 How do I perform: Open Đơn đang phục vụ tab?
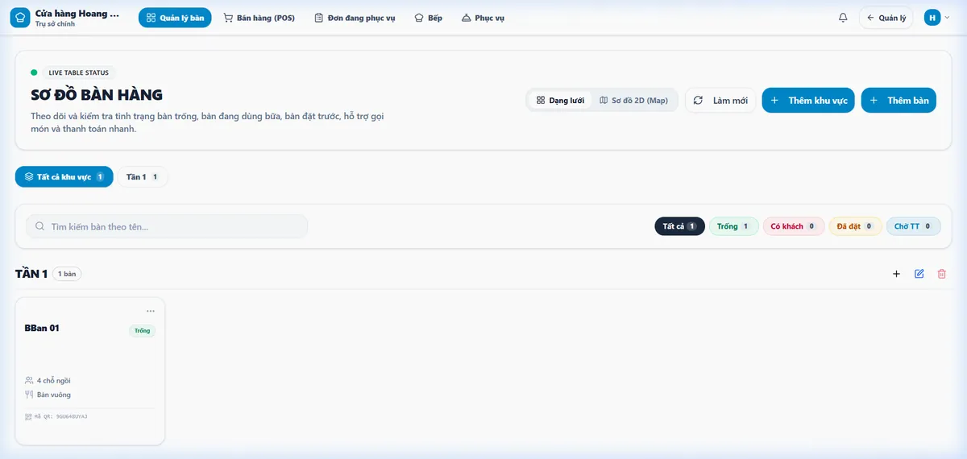tap(355, 18)
